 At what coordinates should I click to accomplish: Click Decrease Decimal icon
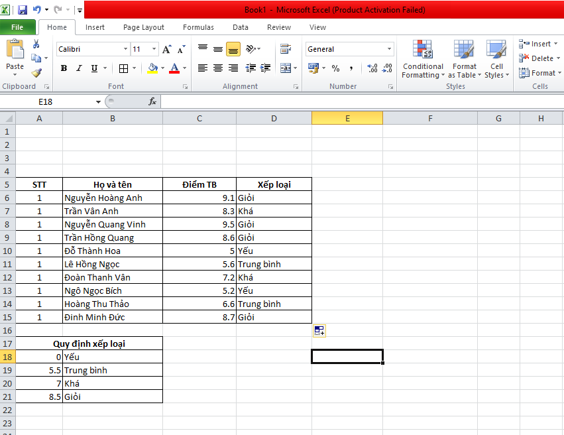[x=387, y=68]
